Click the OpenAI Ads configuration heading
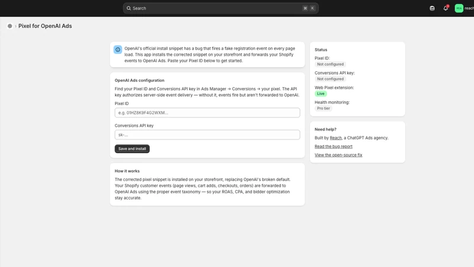 139,80
